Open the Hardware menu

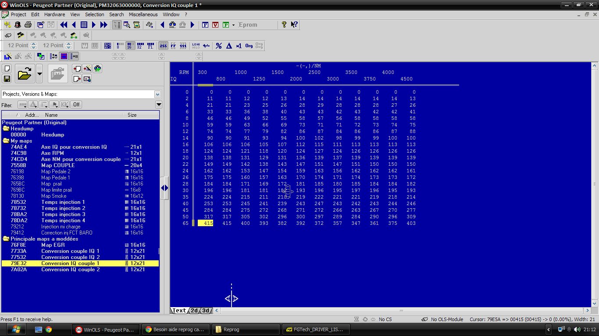coord(54,14)
